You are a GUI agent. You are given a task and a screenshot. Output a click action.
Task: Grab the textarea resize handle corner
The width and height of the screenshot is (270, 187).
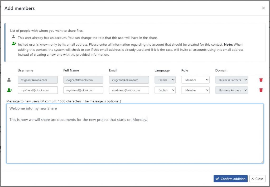[x=262, y=162]
